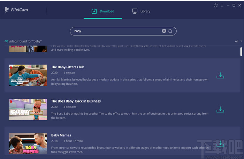Maximize the FlixiCam window
Viewport: 244px width, 159px height.
[234, 5]
